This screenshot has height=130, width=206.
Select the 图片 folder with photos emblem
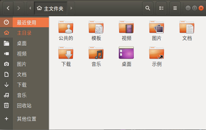click(157, 27)
